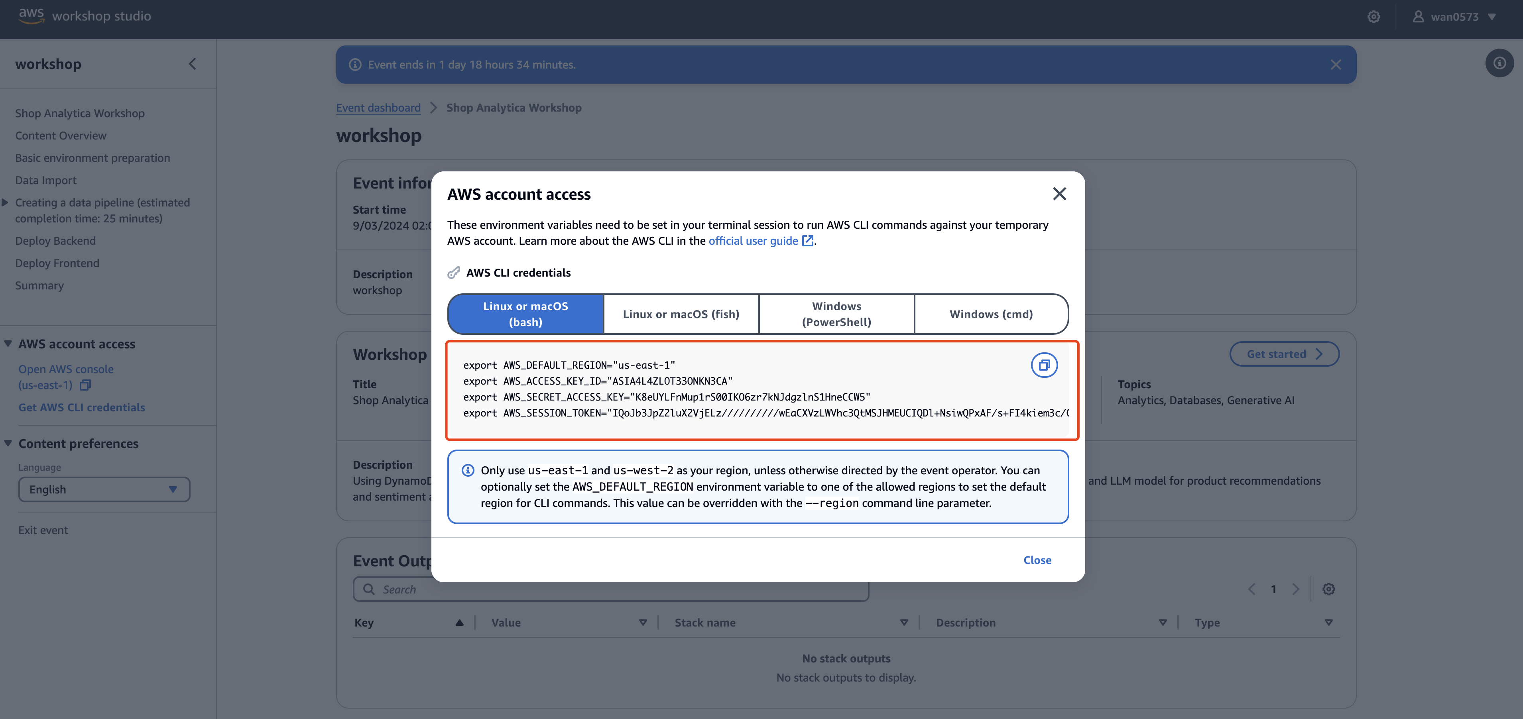The width and height of the screenshot is (1523, 719).
Task: Go to next page of outputs
Action: click(x=1295, y=589)
